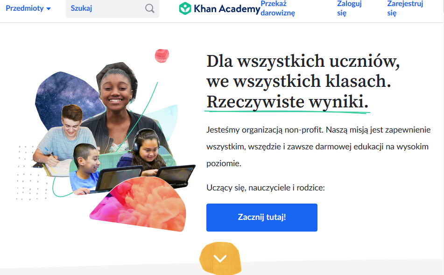This screenshot has width=444, height=275.
Task: Expand the Przedmioty dropdown arrow
Action: click(49, 9)
